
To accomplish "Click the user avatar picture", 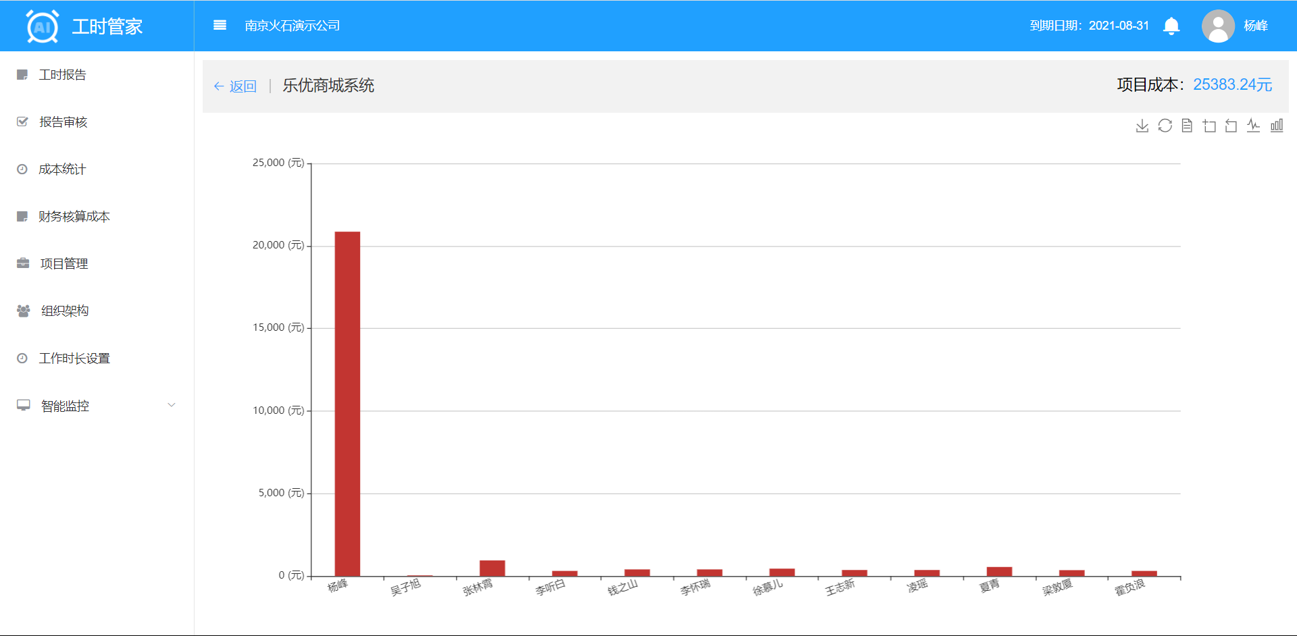I will [1218, 26].
